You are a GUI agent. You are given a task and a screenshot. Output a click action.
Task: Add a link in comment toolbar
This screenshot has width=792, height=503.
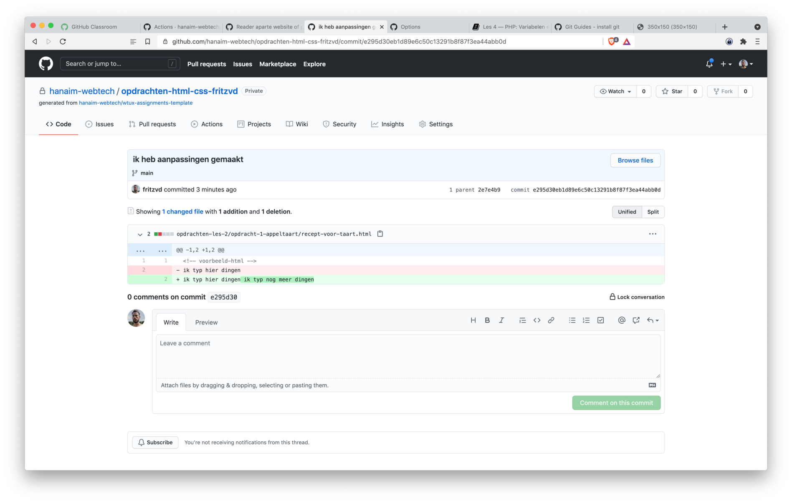[x=551, y=320]
